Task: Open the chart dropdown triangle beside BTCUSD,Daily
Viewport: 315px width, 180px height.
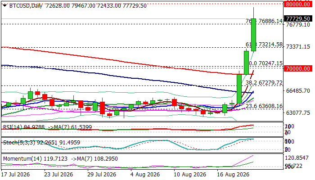Action: pos(5,5)
